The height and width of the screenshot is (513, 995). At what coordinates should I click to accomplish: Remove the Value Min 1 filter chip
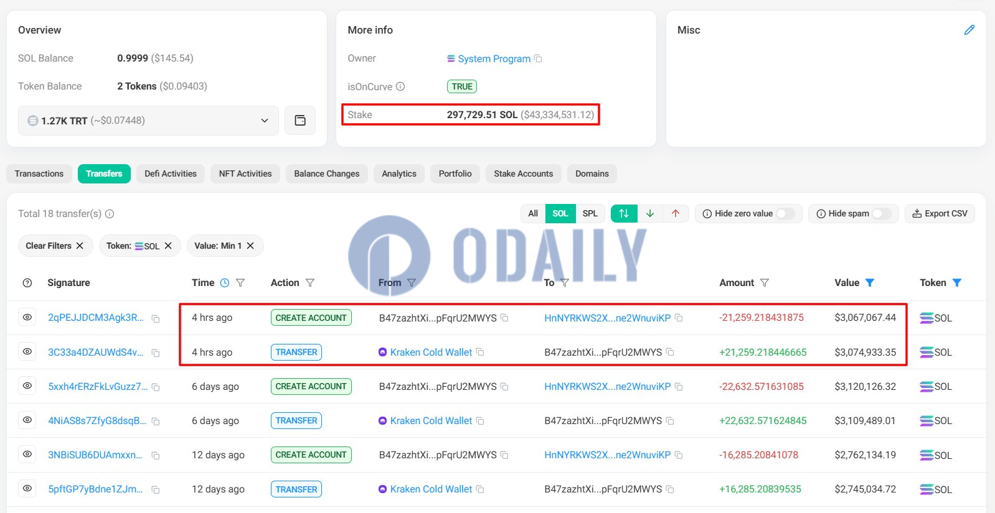click(250, 246)
